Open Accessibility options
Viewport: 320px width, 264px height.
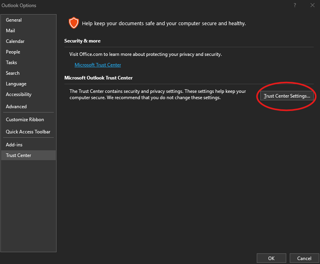point(18,94)
